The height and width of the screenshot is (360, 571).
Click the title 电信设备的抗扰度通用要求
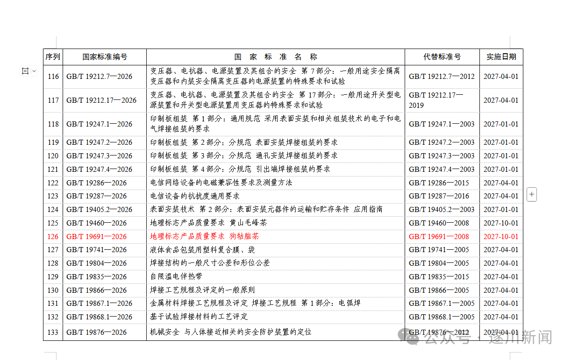pyautogui.click(x=195, y=196)
